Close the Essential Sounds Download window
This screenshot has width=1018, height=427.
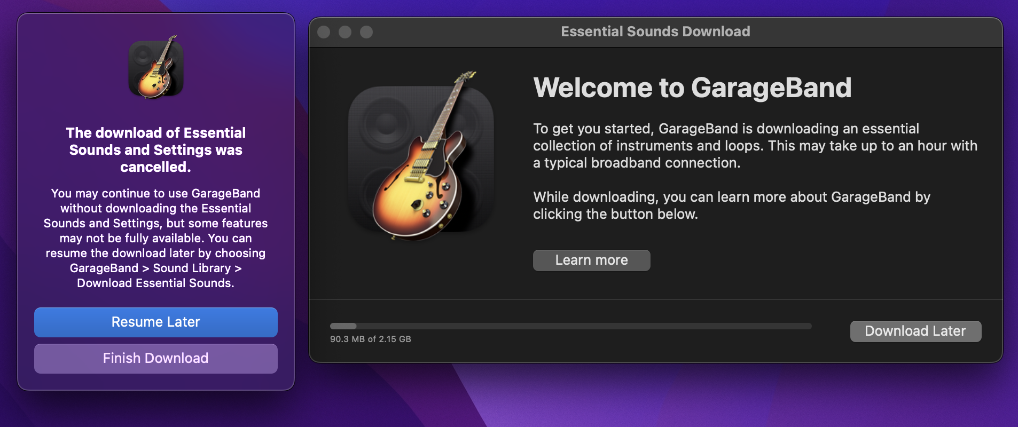coord(324,32)
